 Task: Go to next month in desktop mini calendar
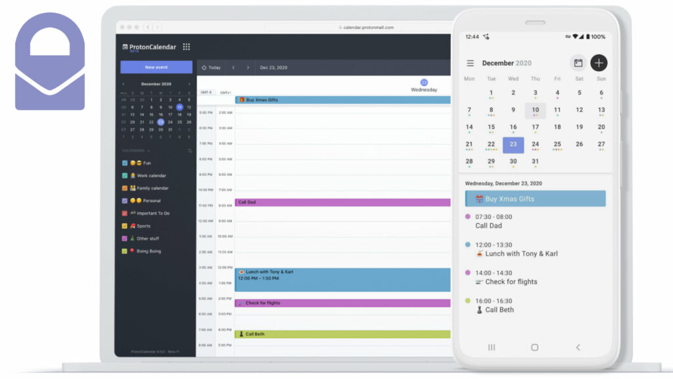[189, 84]
